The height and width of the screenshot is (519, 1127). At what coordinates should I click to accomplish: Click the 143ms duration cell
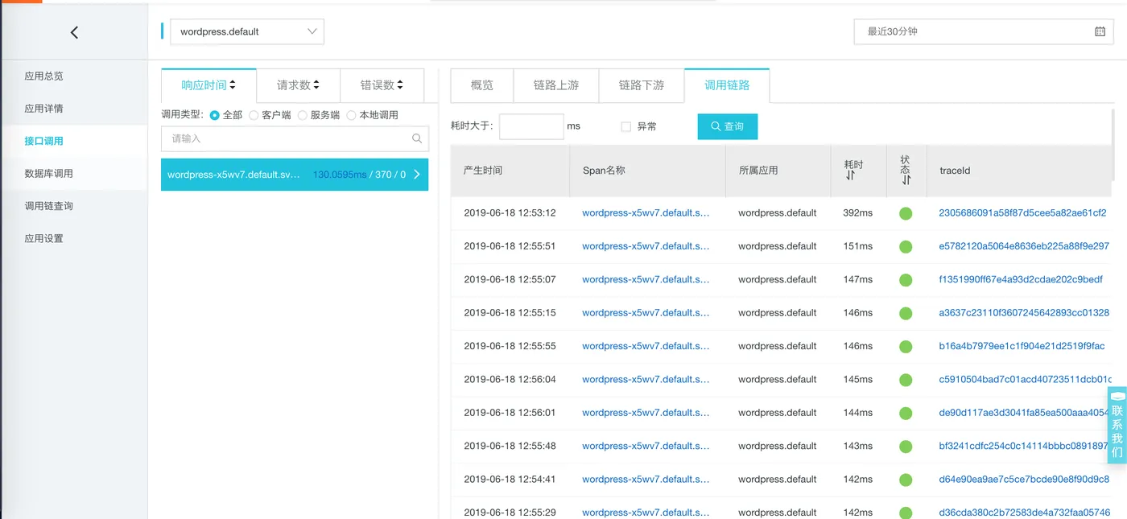pos(858,446)
